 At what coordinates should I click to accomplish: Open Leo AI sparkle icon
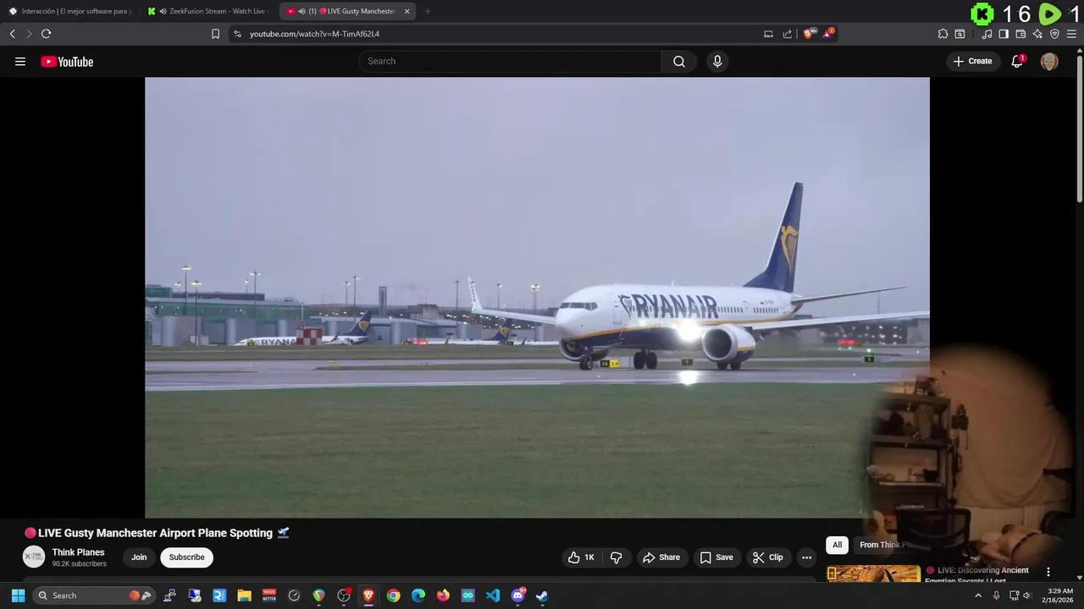(x=1037, y=34)
